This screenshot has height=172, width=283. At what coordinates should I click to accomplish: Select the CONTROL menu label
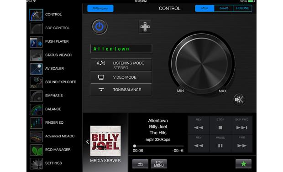pos(53,15)
